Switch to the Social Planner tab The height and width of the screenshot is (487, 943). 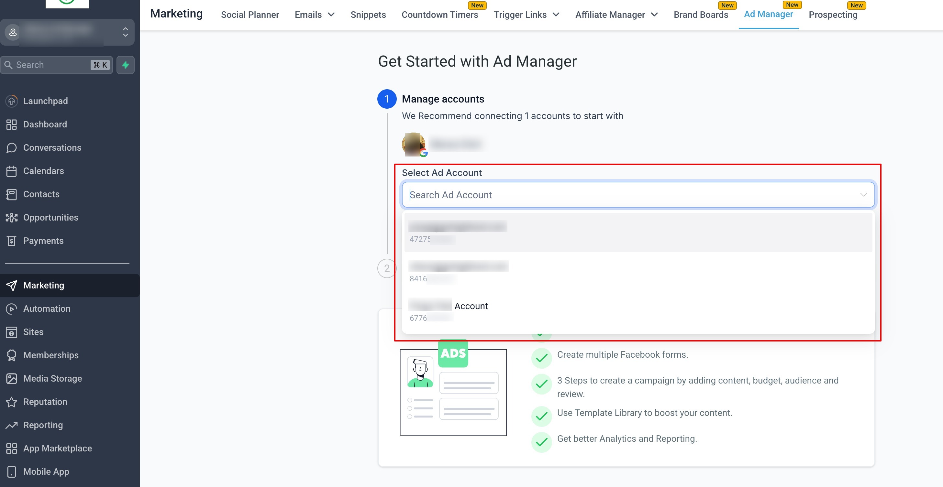click(250, 15)
